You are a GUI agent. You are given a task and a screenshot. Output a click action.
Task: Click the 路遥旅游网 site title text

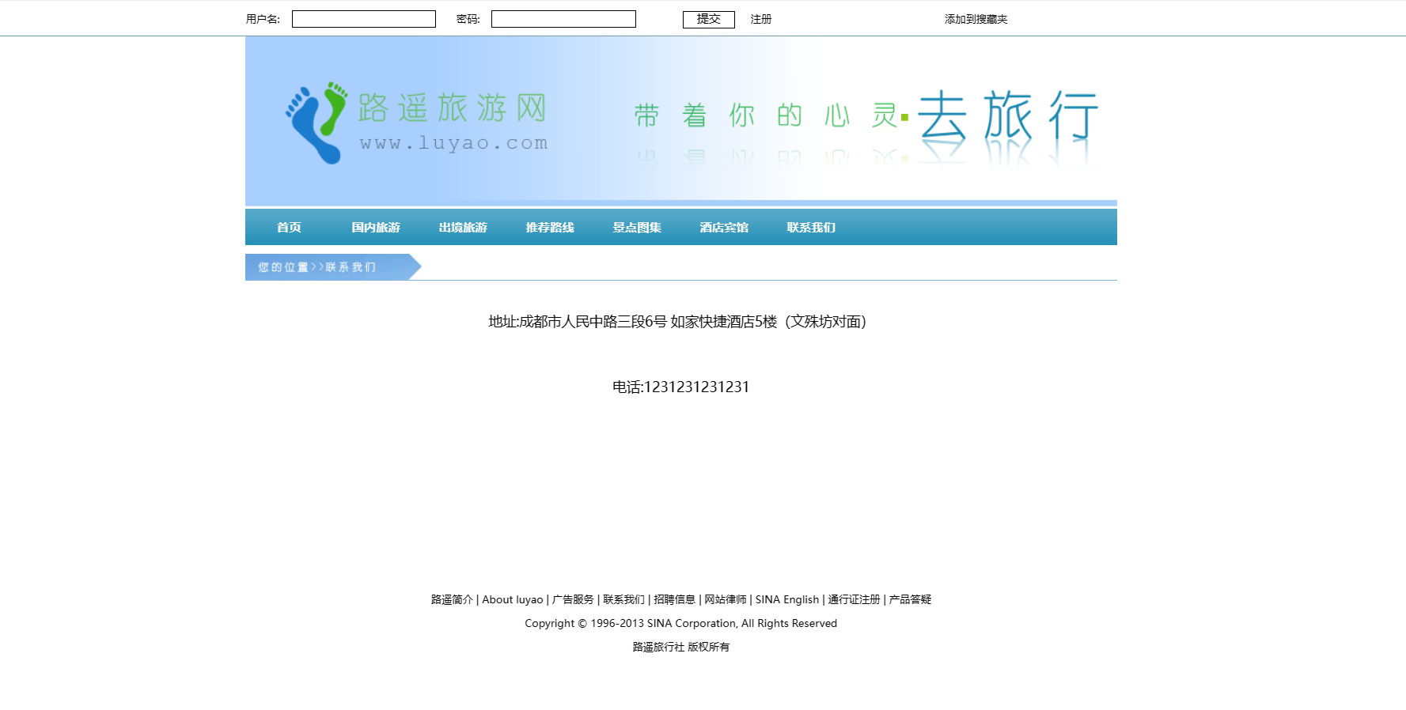pyautogui.click(x=452, y=108)
